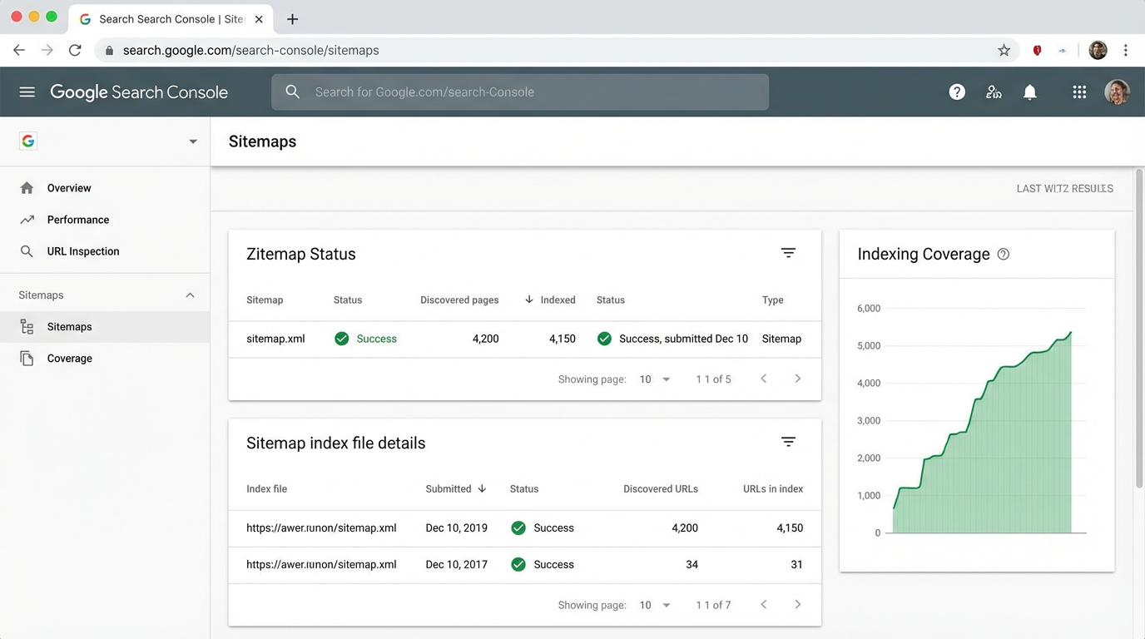Click the Indexing Coverage help icon

coord(1003,254)
